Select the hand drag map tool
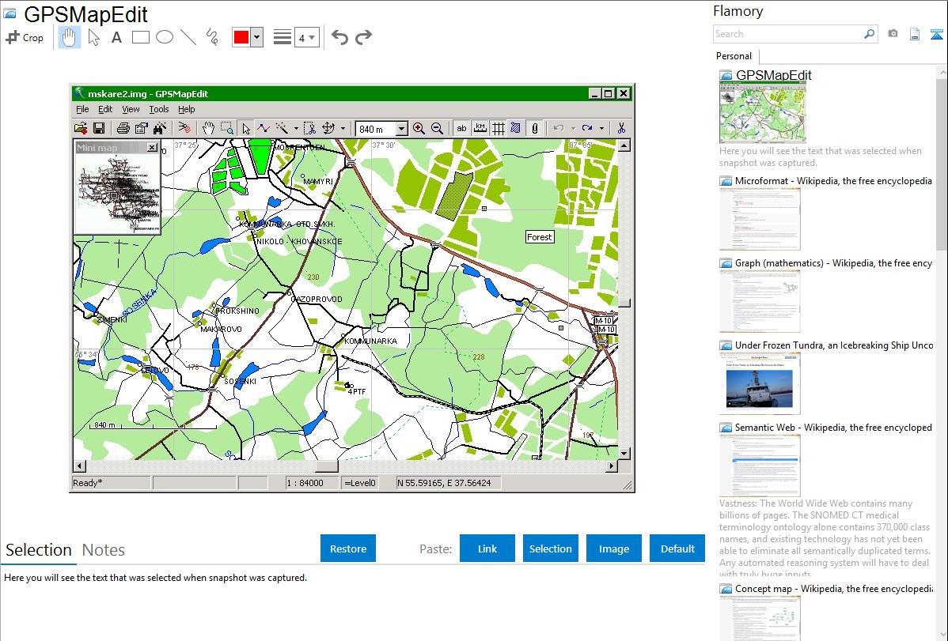 208,128
